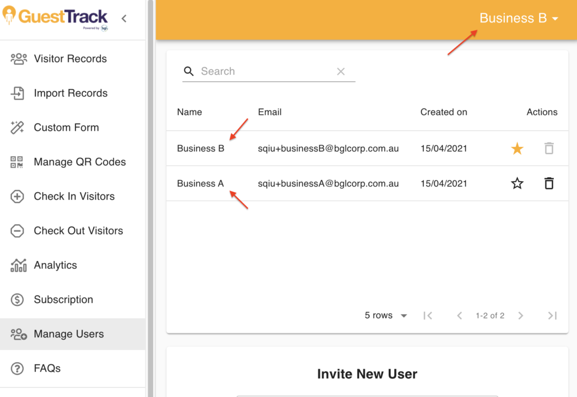The image size is (577, 397).
Task: Go to the FAQs menu item
Action: [x=47, y=368]
